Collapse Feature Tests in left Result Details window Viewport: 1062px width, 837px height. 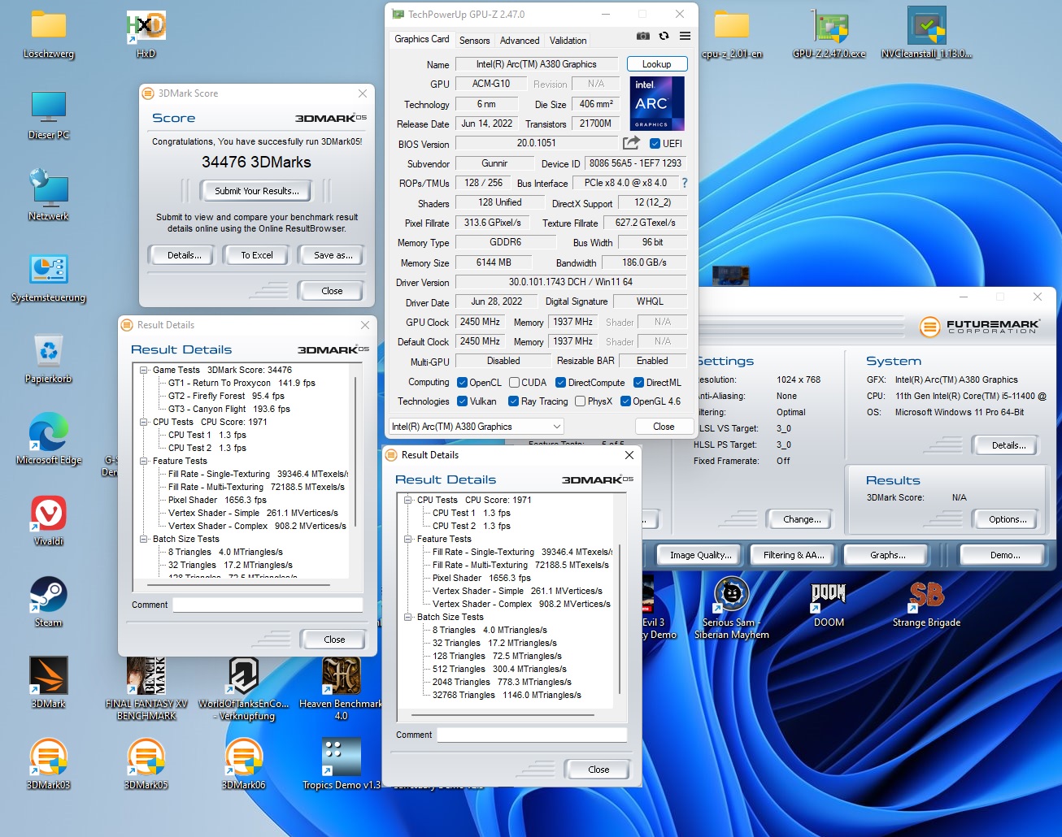[144, 461]
